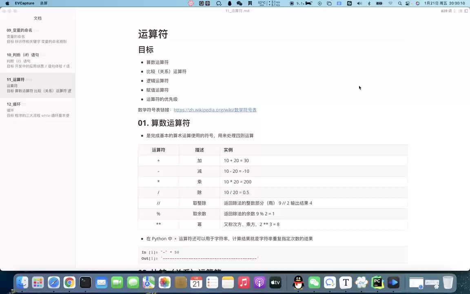470x294 pixels.
Task: Toggle the sidebar icon at title bar right
Action: (x=466, y=11)
